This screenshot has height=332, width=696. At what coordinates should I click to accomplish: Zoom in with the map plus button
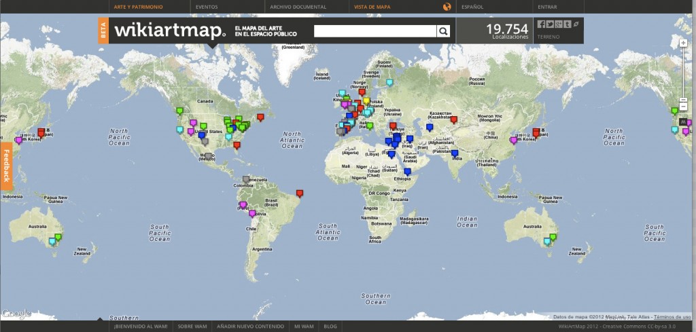tap(683, 43)
